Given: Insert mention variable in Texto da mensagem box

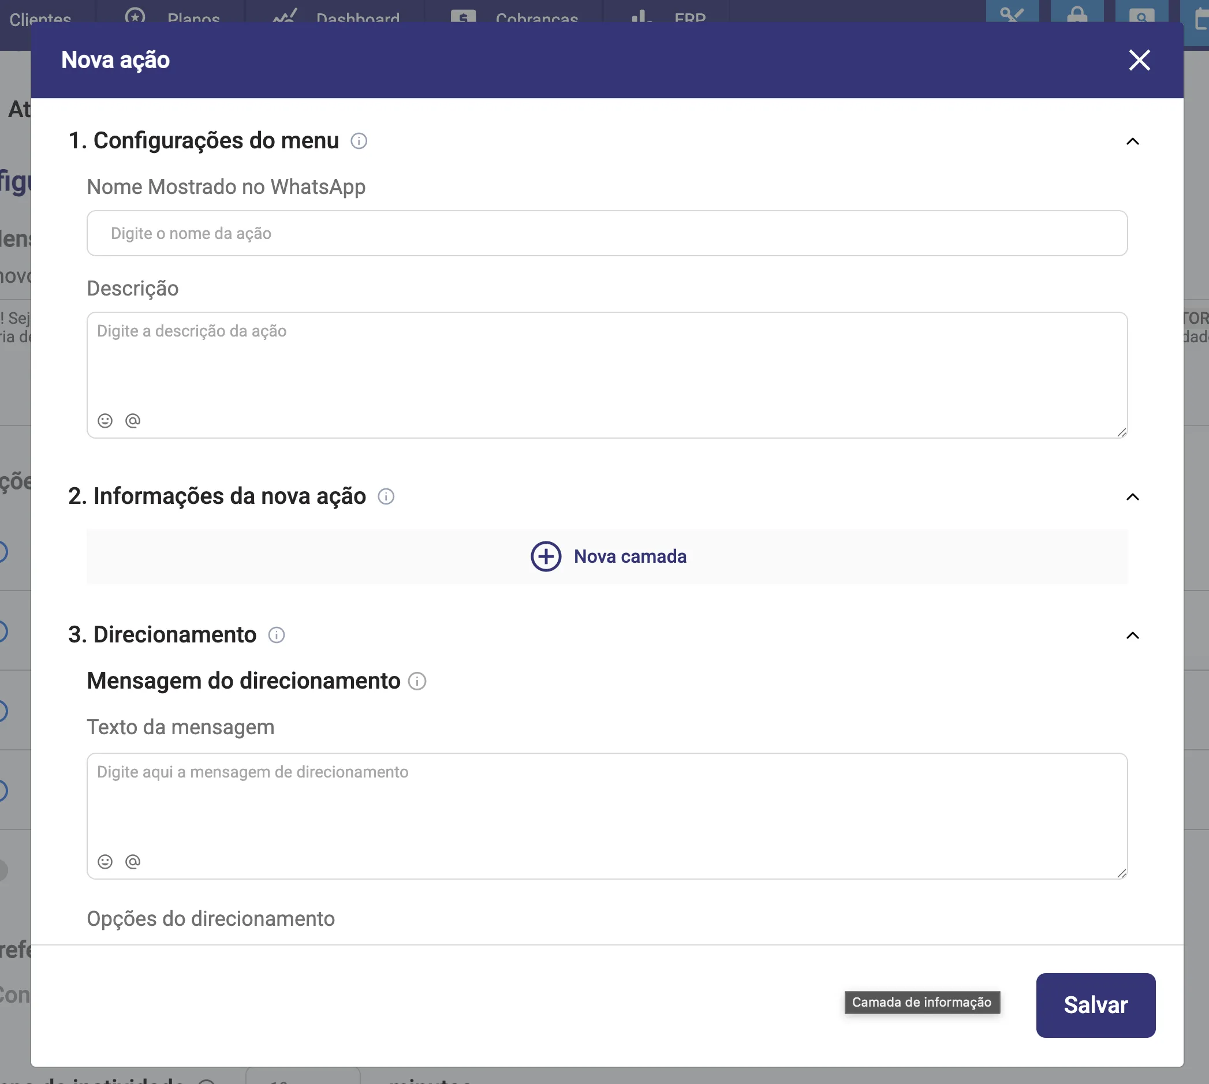Looking at the screenshot, I should (x=133, y=862).
